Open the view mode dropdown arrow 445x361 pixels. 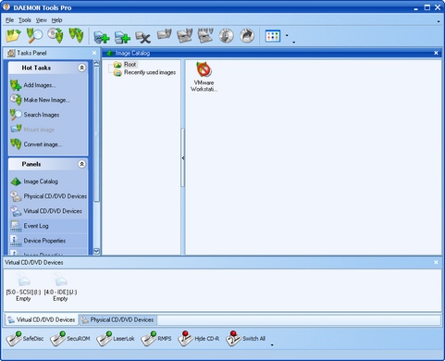[x=287, y=35]
